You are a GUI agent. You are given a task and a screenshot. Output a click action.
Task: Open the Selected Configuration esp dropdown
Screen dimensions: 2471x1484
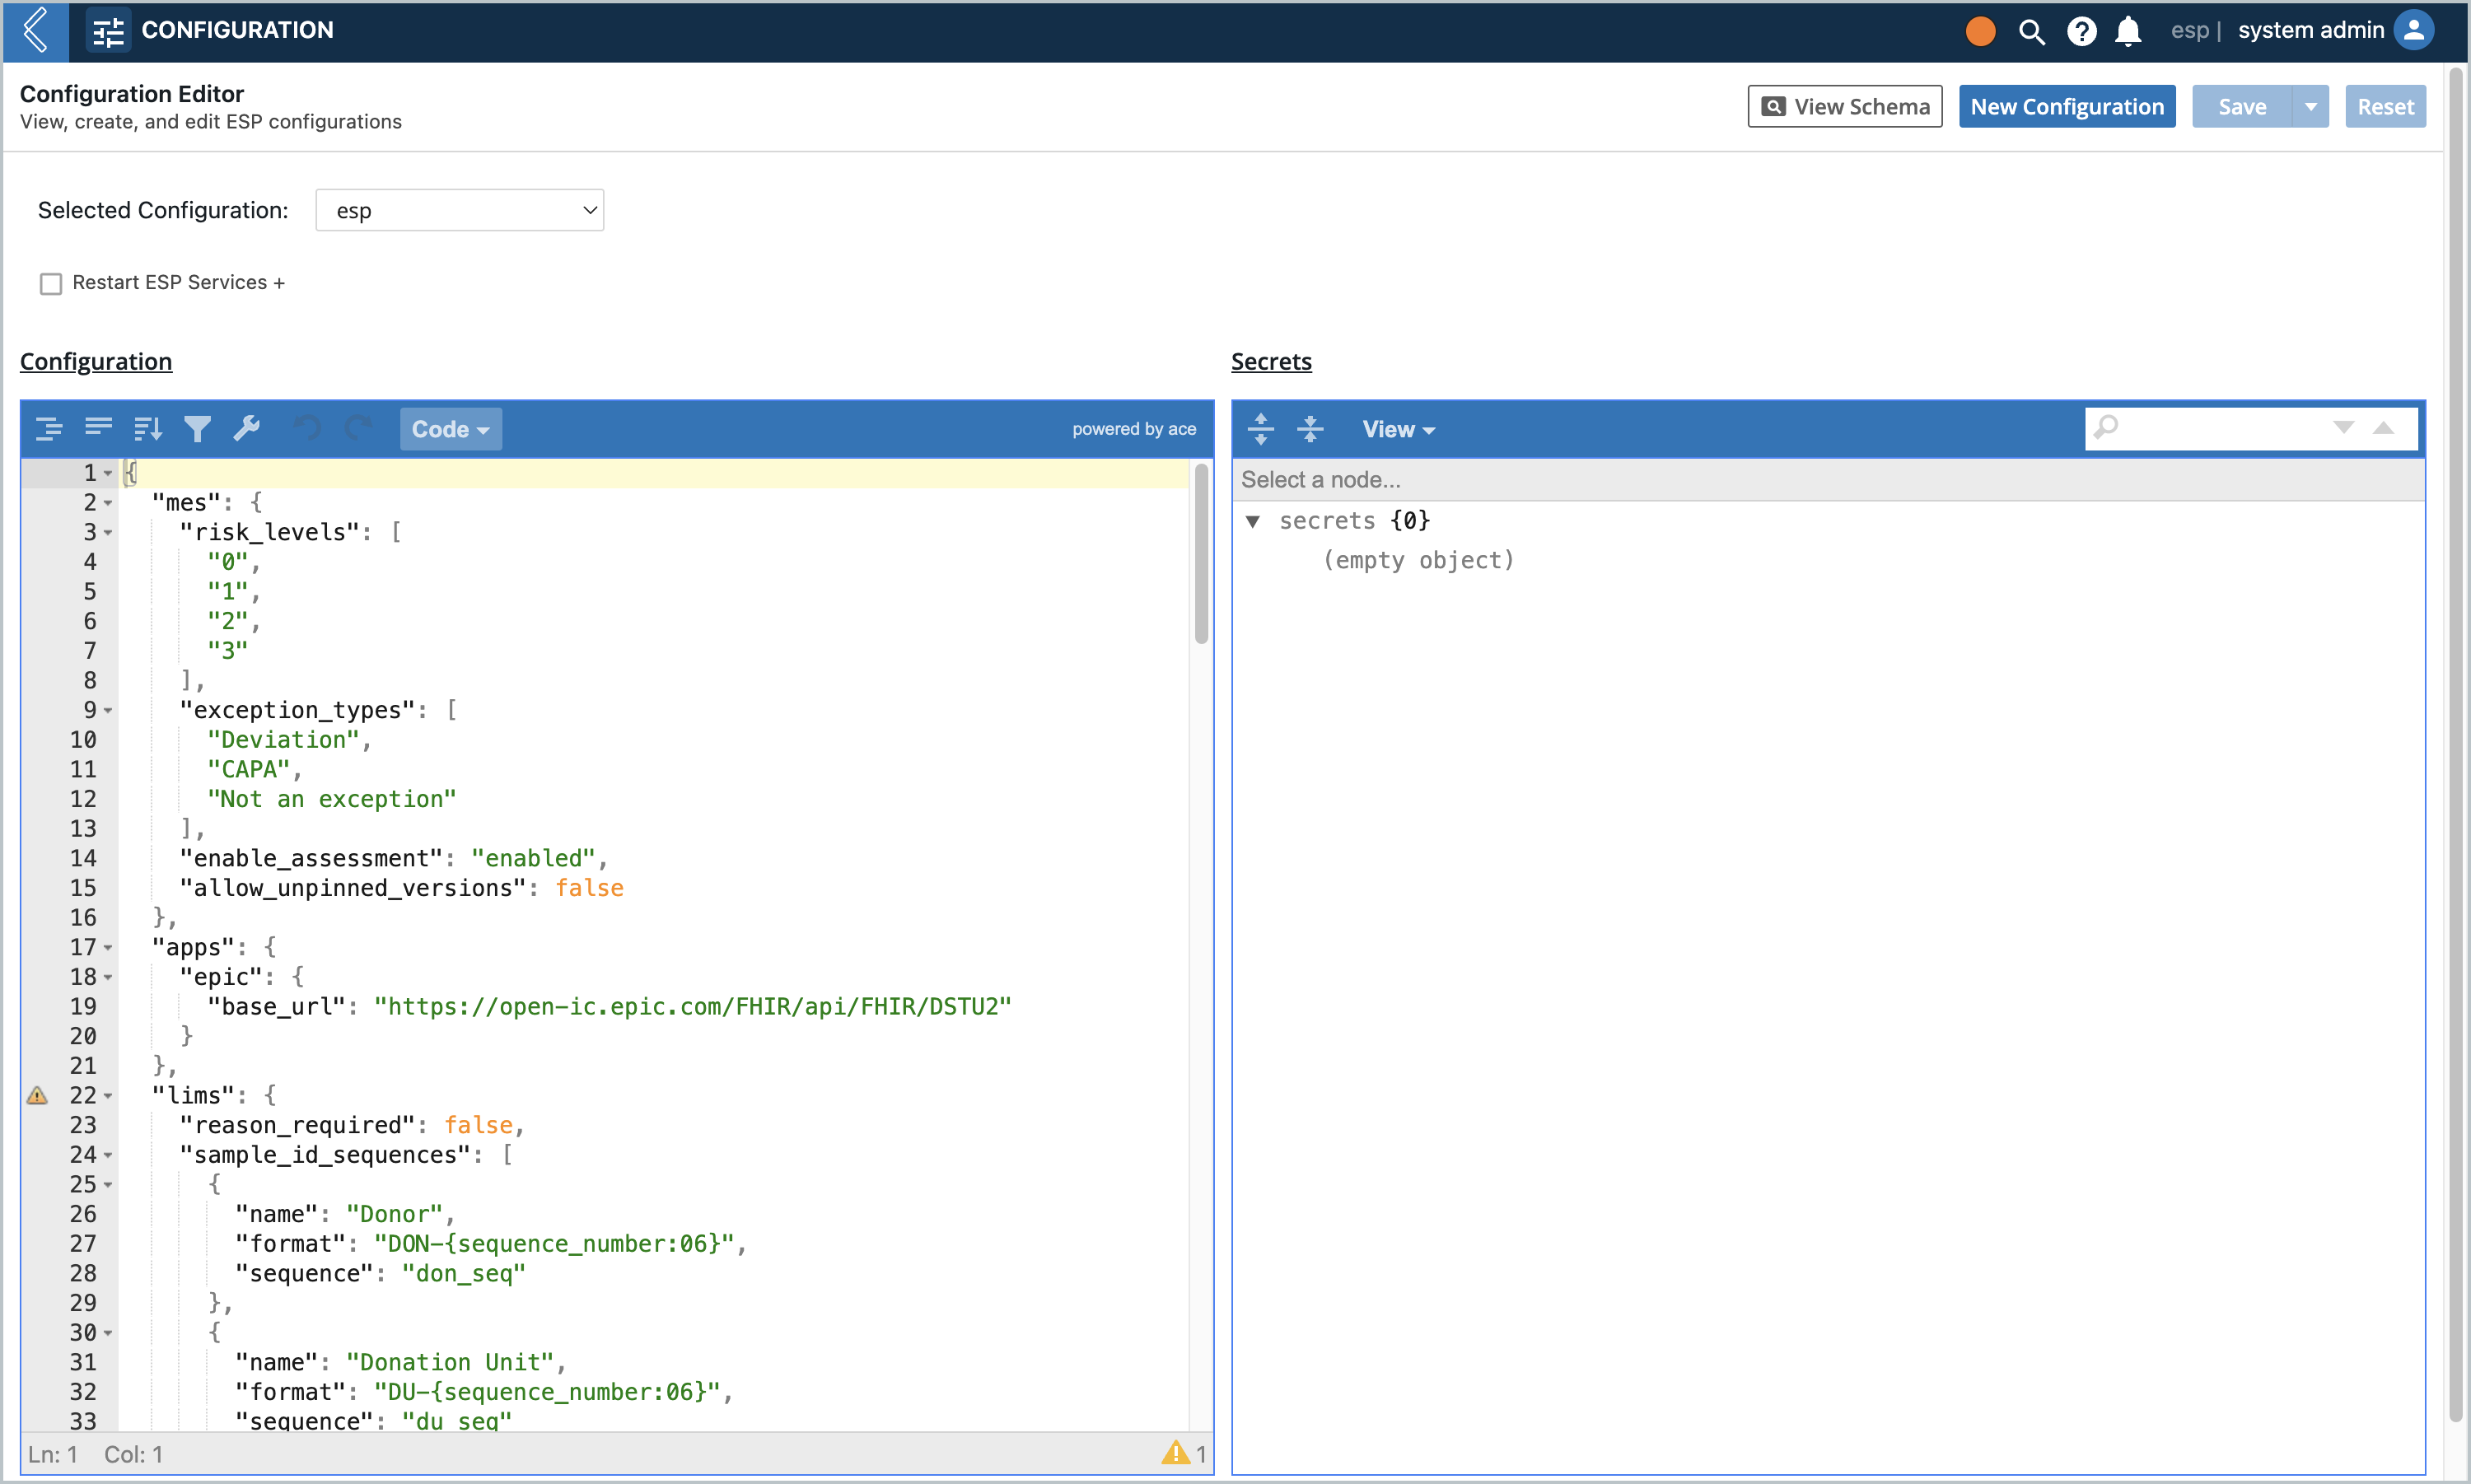click(460, 210)
